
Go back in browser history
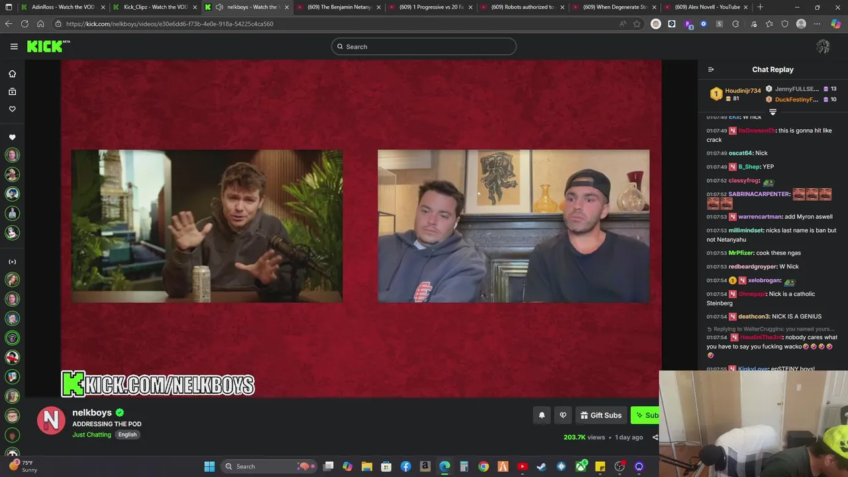click(x=9, y=24)
